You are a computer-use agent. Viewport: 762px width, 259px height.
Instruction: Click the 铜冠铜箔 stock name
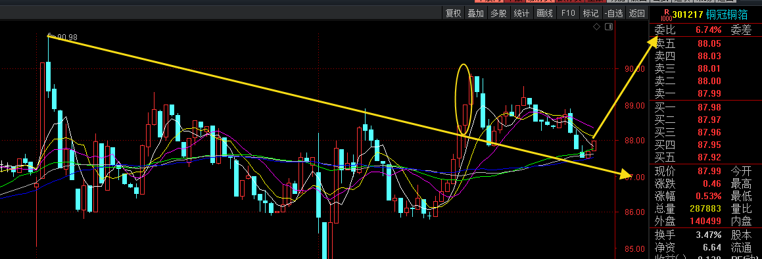(x=727, y=14)
